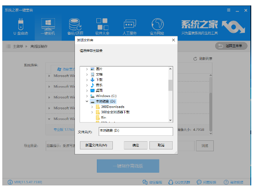Screen dimensions: 254x190
Task: Expand the 音乐 music folder
Action: (x=87, y=85)
